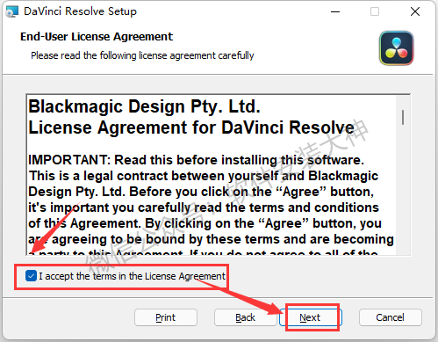Click the 'Please read the following' subtitle

point(142,55)
